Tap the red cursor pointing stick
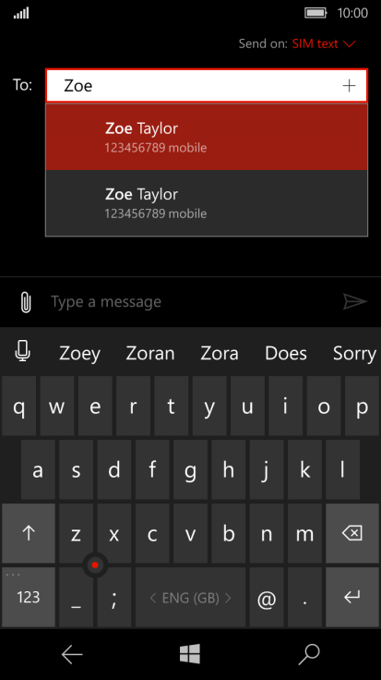 pos(95,565)
